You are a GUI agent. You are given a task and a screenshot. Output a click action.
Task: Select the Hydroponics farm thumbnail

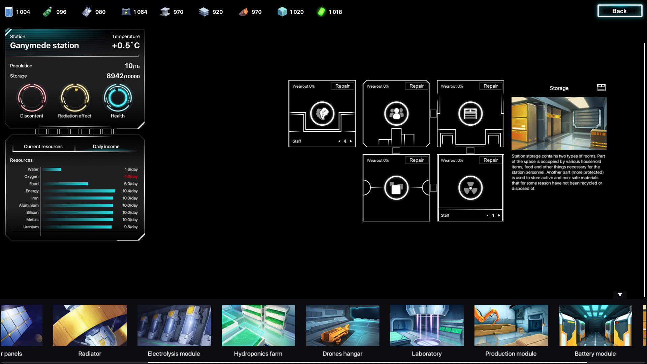coord(258,326)
